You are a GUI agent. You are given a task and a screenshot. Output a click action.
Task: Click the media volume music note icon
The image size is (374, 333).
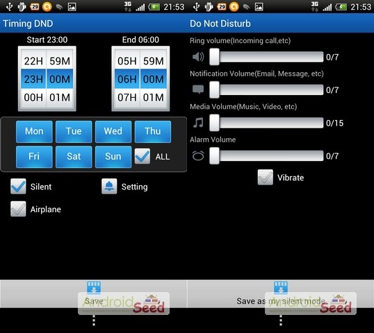(x=198, y=123)
